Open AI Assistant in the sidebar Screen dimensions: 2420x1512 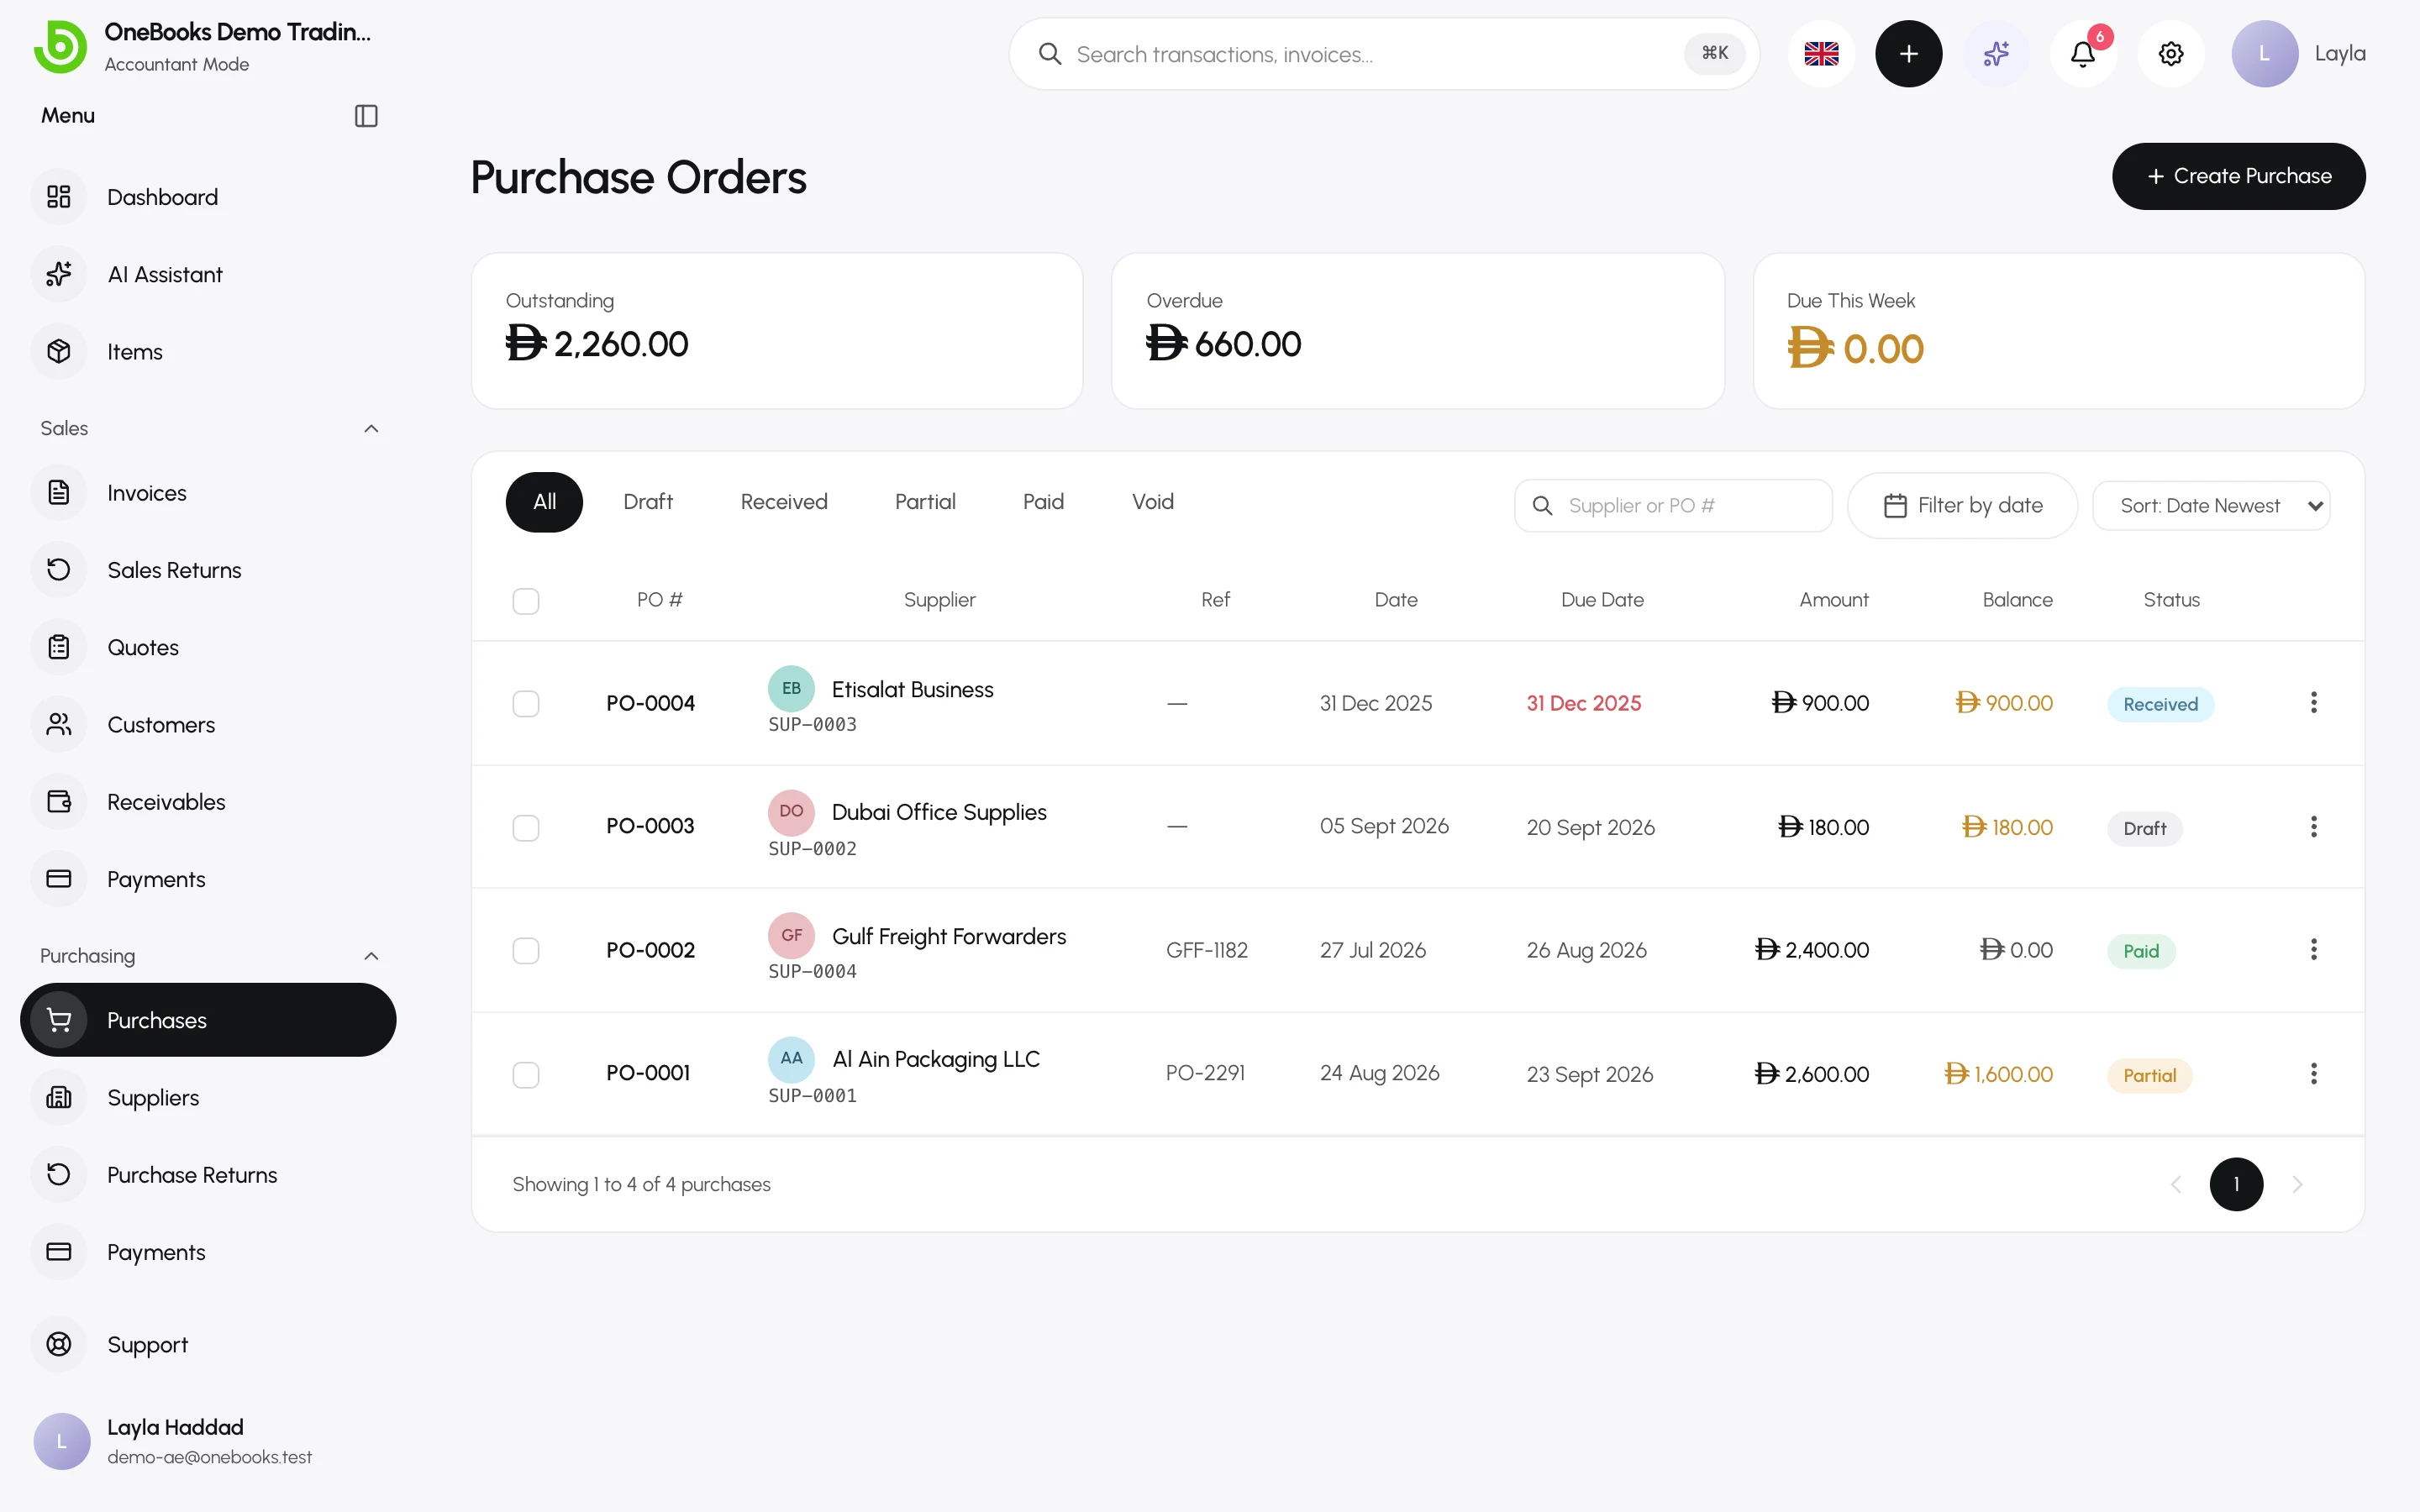[208, 274]
